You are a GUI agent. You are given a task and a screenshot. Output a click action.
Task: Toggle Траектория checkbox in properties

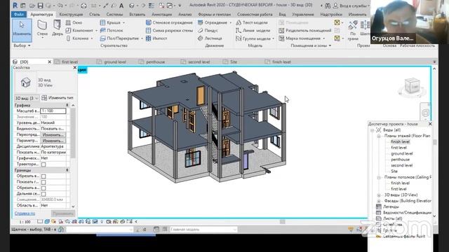43,164
